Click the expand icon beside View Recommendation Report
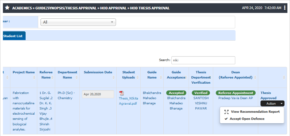 pyautogui.click(x=226, y=112)
